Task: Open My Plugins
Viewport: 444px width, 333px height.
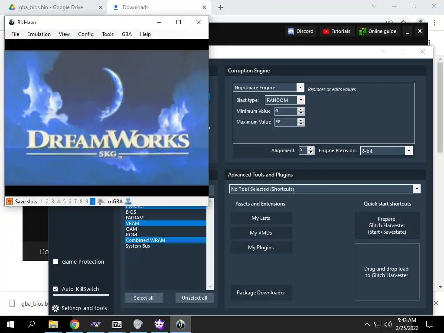Action: [261, 248]
